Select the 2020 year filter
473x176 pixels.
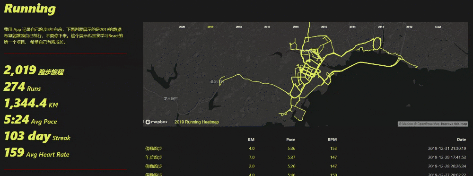click(x=182, y=27)
